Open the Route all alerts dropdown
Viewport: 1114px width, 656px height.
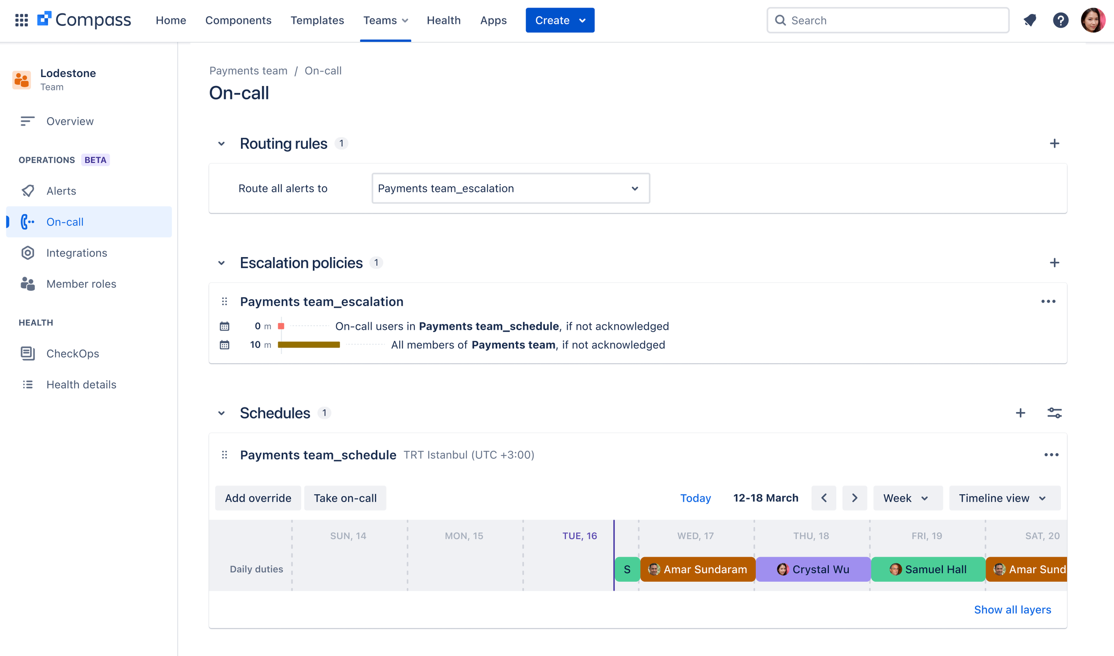coord(511,188)
